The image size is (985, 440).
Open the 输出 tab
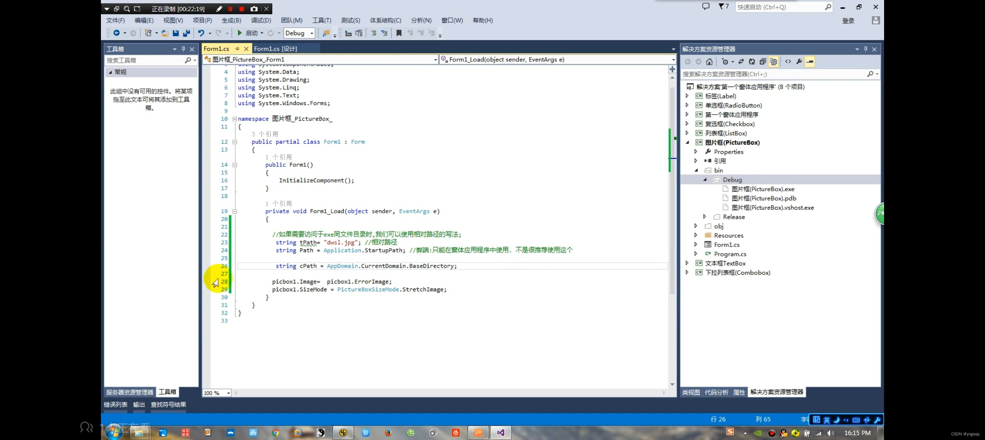[x=139, y=405]
